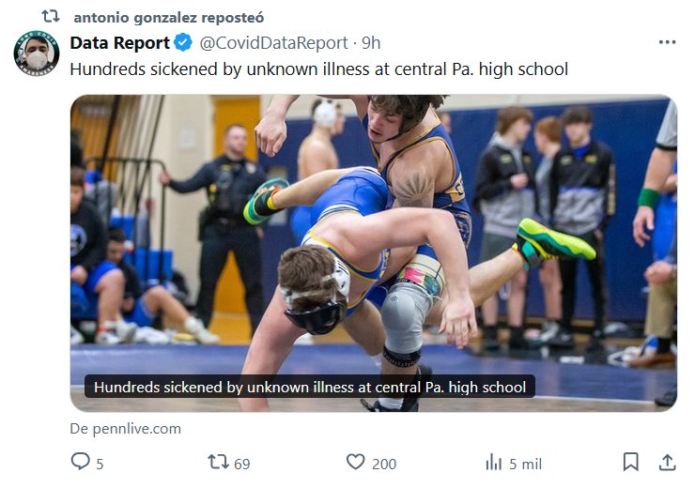The width and height of the screenshot is (695, 488).
Task: Click the 9h timestamp
Action: (x=371, y=42)
